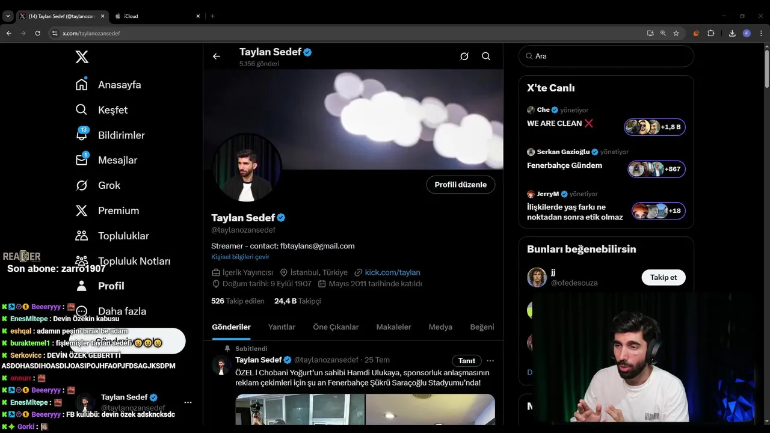770x433 pixels.
Task: Switch to Gönderiler tab
Action: pos(231,327)
